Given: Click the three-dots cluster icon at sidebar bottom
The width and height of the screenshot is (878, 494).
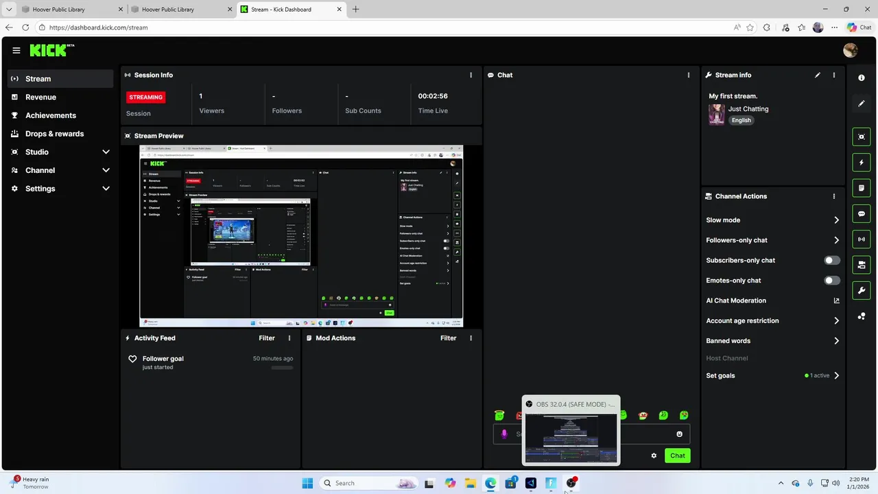Looking at the screenshot, I should click(862, 316).
